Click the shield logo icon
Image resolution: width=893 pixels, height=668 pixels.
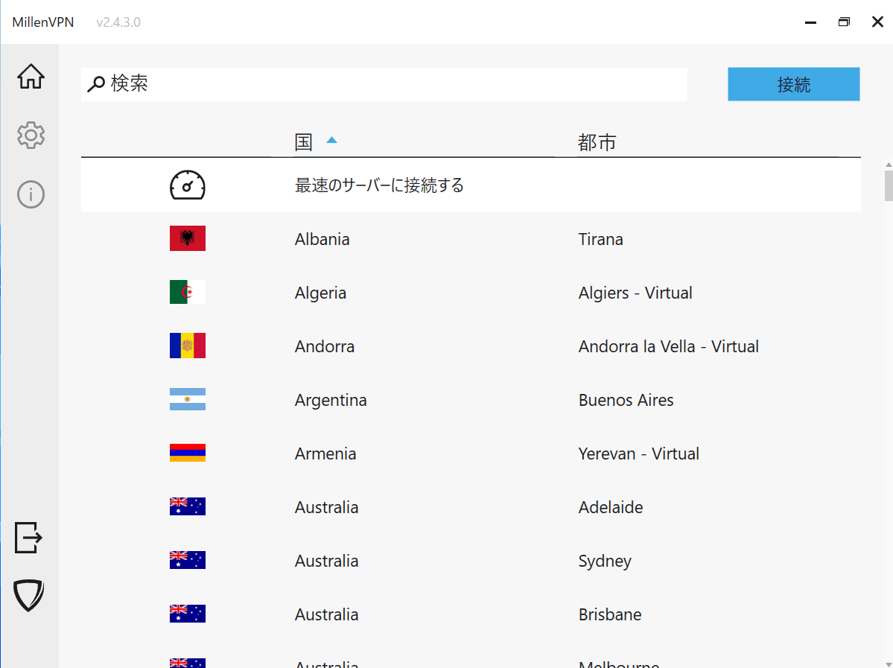coord(29,596)
